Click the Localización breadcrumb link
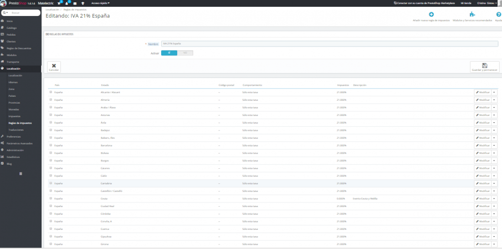Image resolution: width=502 pixels, height=249 pixels. (52, 10)
